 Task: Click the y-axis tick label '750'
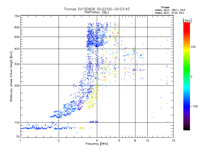coord(17,16)
